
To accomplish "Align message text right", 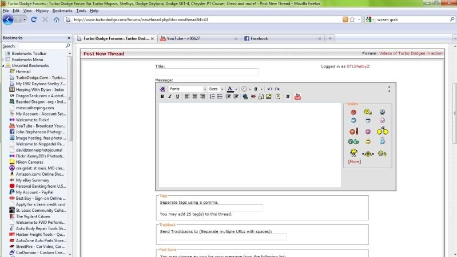I will point(202,97).
